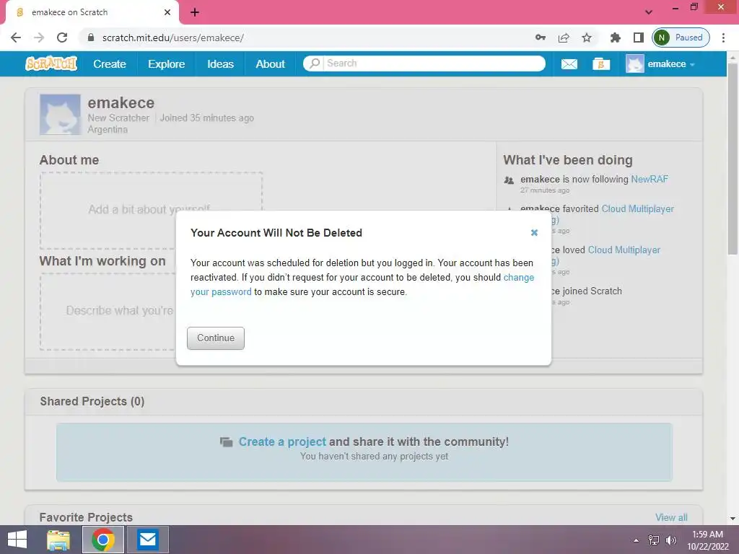The width and height of the screenshot is (739, 554).
Task: Bookmark this page with the star
Action: [586, 38]
